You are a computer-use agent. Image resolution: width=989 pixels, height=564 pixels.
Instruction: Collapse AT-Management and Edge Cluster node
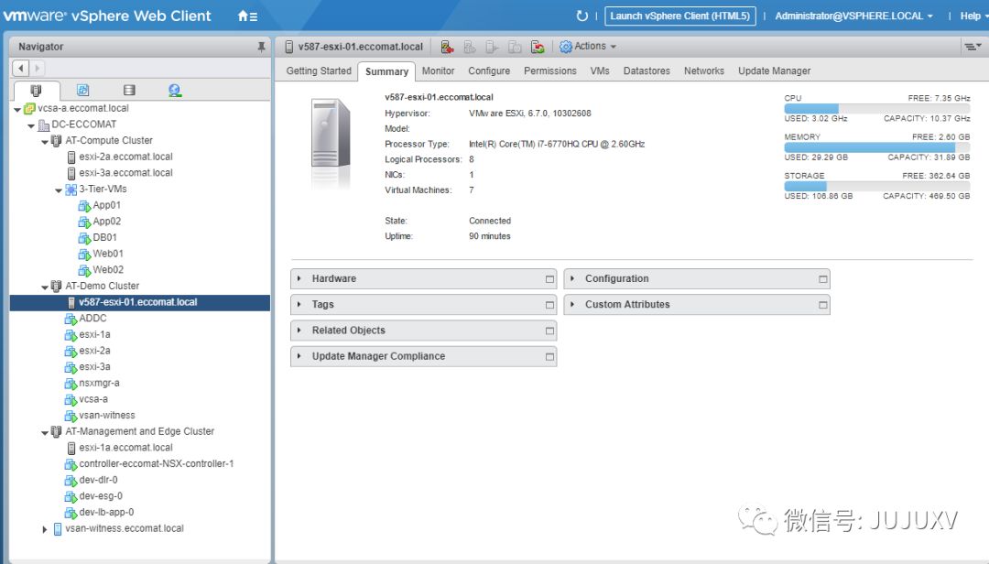click(x=45, y=433)
